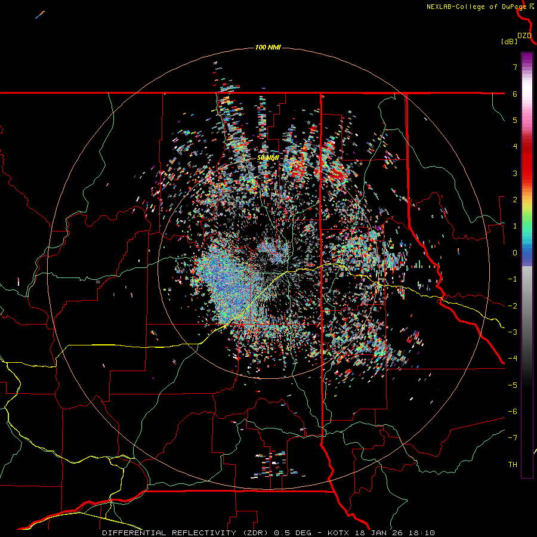Click the -1 tick label on the scale

[513, 279]
